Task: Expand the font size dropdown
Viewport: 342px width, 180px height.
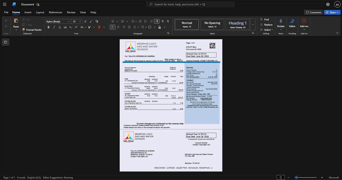Action: click(x=80, y=21)
